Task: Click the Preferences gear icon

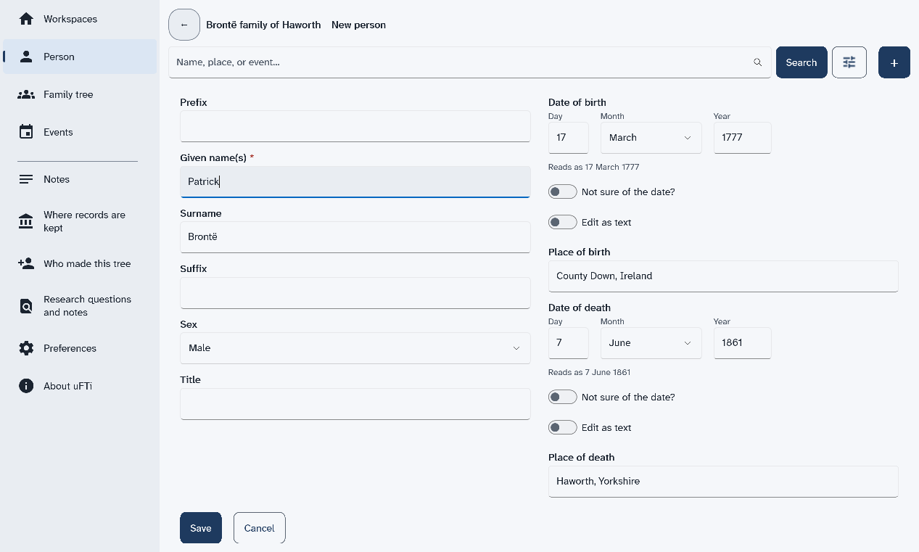Action: [x=26, y=348]
